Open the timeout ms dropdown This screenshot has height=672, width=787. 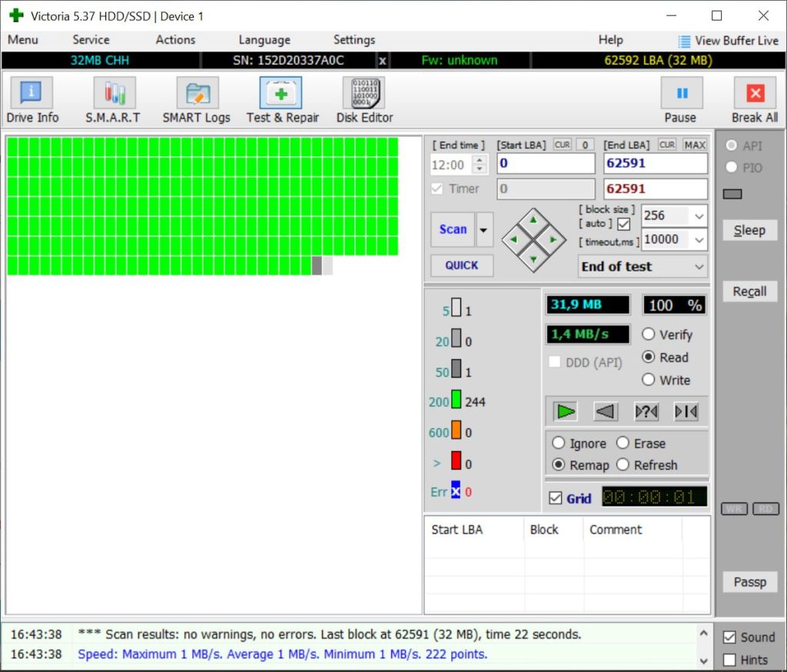click(699, 240)
